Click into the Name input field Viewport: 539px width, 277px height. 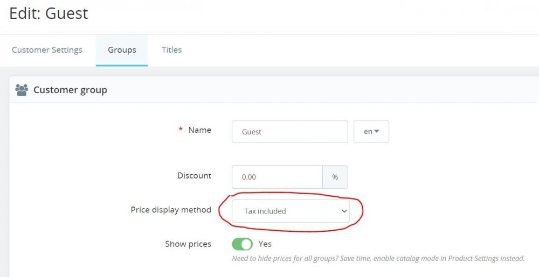point(289,132)
